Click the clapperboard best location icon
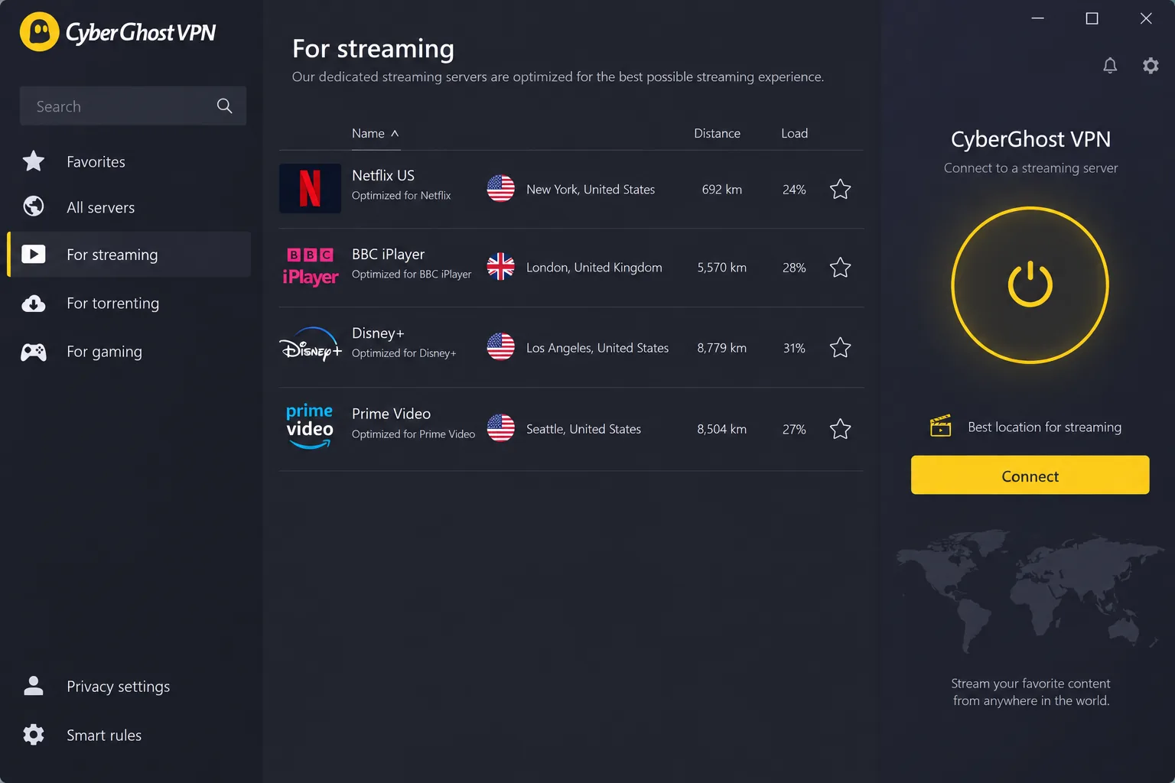 click(941, 426)
